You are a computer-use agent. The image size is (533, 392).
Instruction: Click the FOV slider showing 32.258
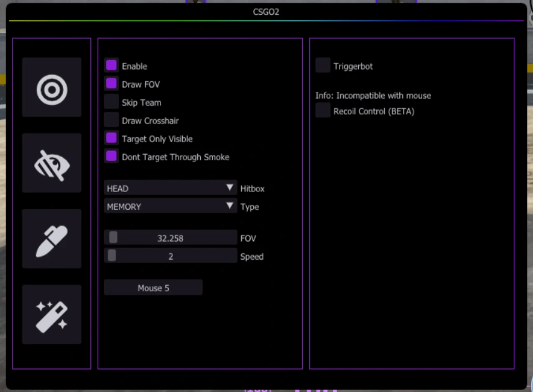click(170, 237)
